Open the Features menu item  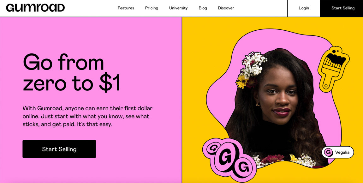(x=126, y=8)
